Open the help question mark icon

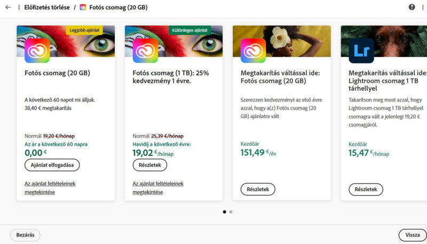click(412, 7)
